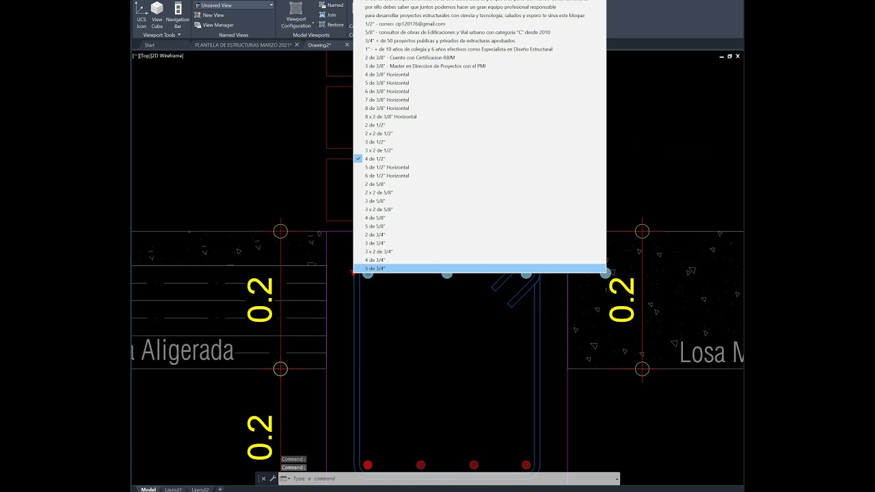Select "7 de 3/8" Horizontal" option
Image resolution: width=875 pixels, height=492 pixels.
point(479,100)
